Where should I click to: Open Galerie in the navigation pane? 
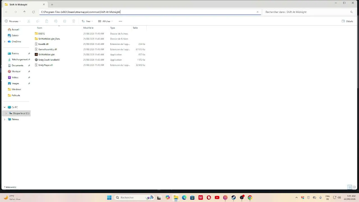[15, 36]
